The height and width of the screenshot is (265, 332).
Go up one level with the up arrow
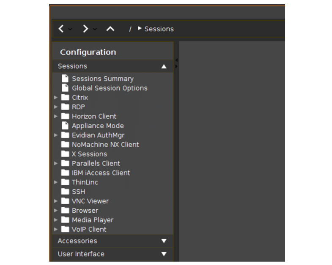(x=110, y=29)
